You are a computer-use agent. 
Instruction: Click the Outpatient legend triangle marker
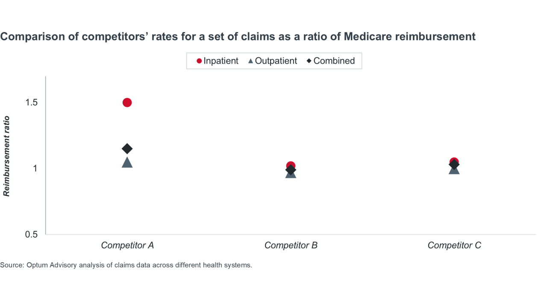[251, 61]
